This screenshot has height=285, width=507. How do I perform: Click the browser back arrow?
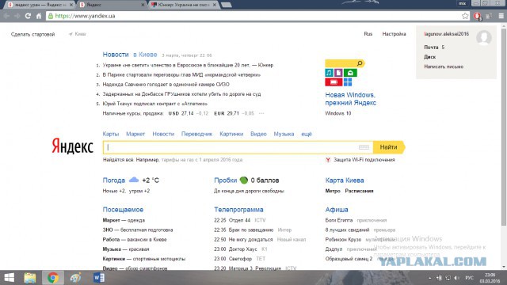click(6, 16)
